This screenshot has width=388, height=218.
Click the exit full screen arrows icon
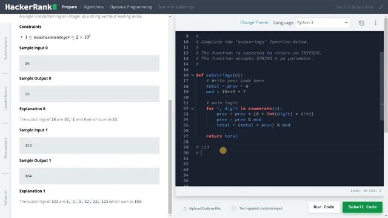(x=381, y=7)
